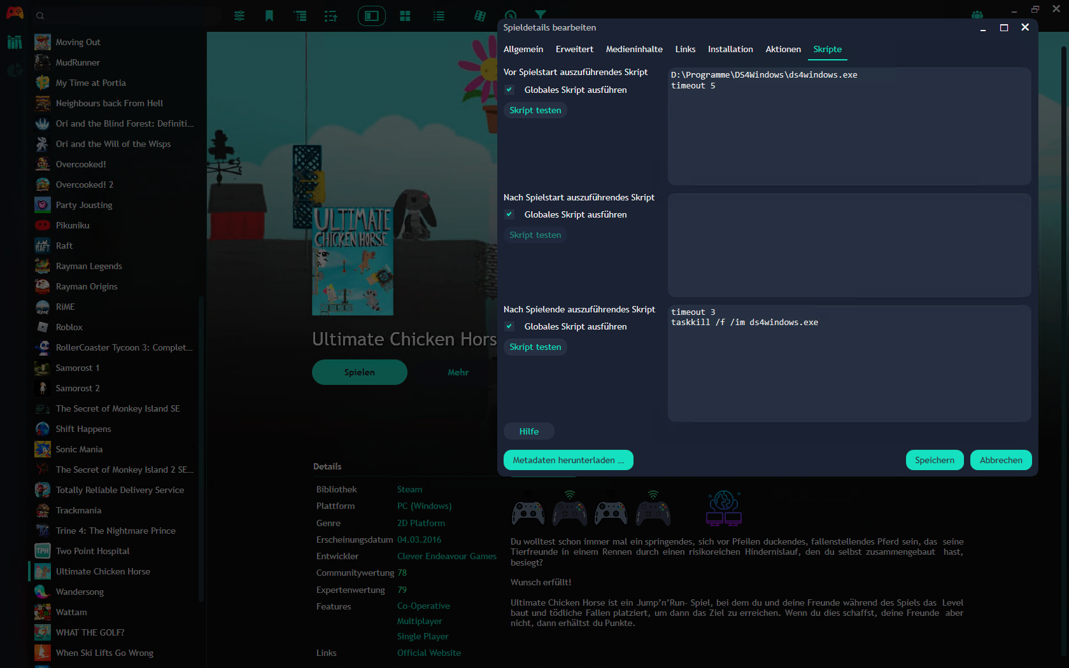Restore the main Playnite window
The image size is (1069, 668).
pos(1035,10)
